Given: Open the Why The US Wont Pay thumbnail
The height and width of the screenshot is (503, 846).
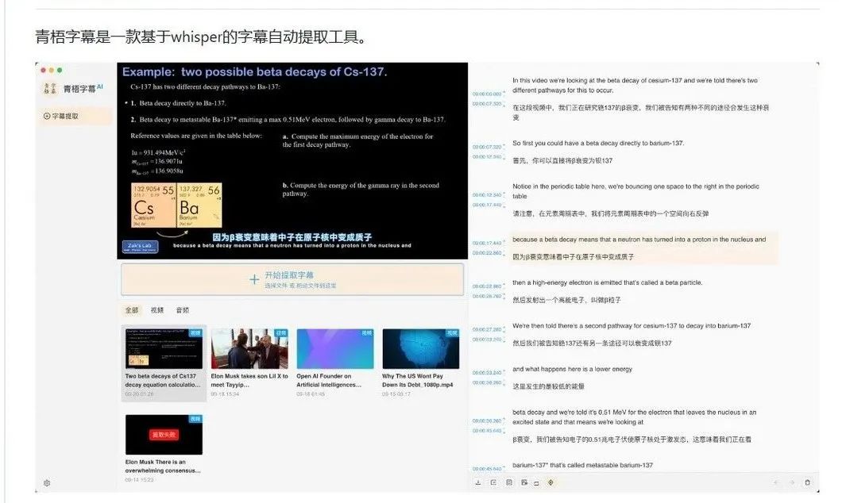Looking at the screenshot, I should pyautogui.click(x=421, y=349).
